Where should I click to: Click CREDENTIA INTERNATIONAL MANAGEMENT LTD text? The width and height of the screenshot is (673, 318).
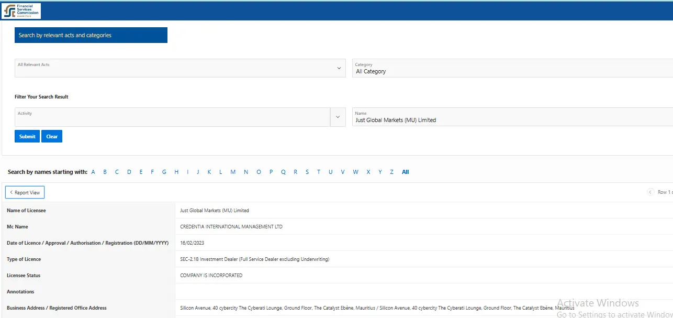tap(231, 227)
